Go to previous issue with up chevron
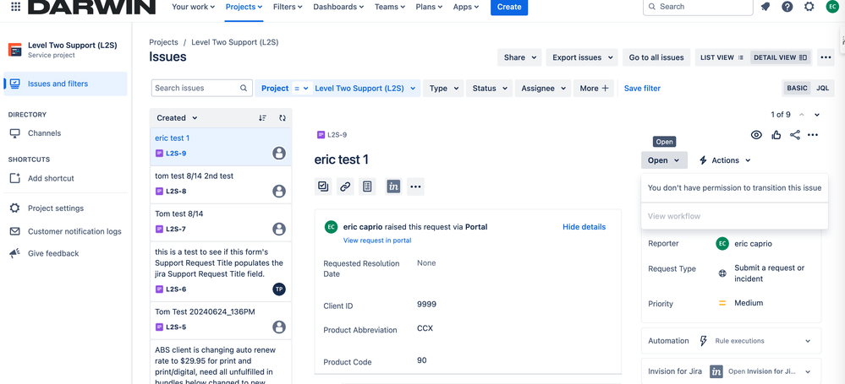845x384 pixels. tap(802, 115)
